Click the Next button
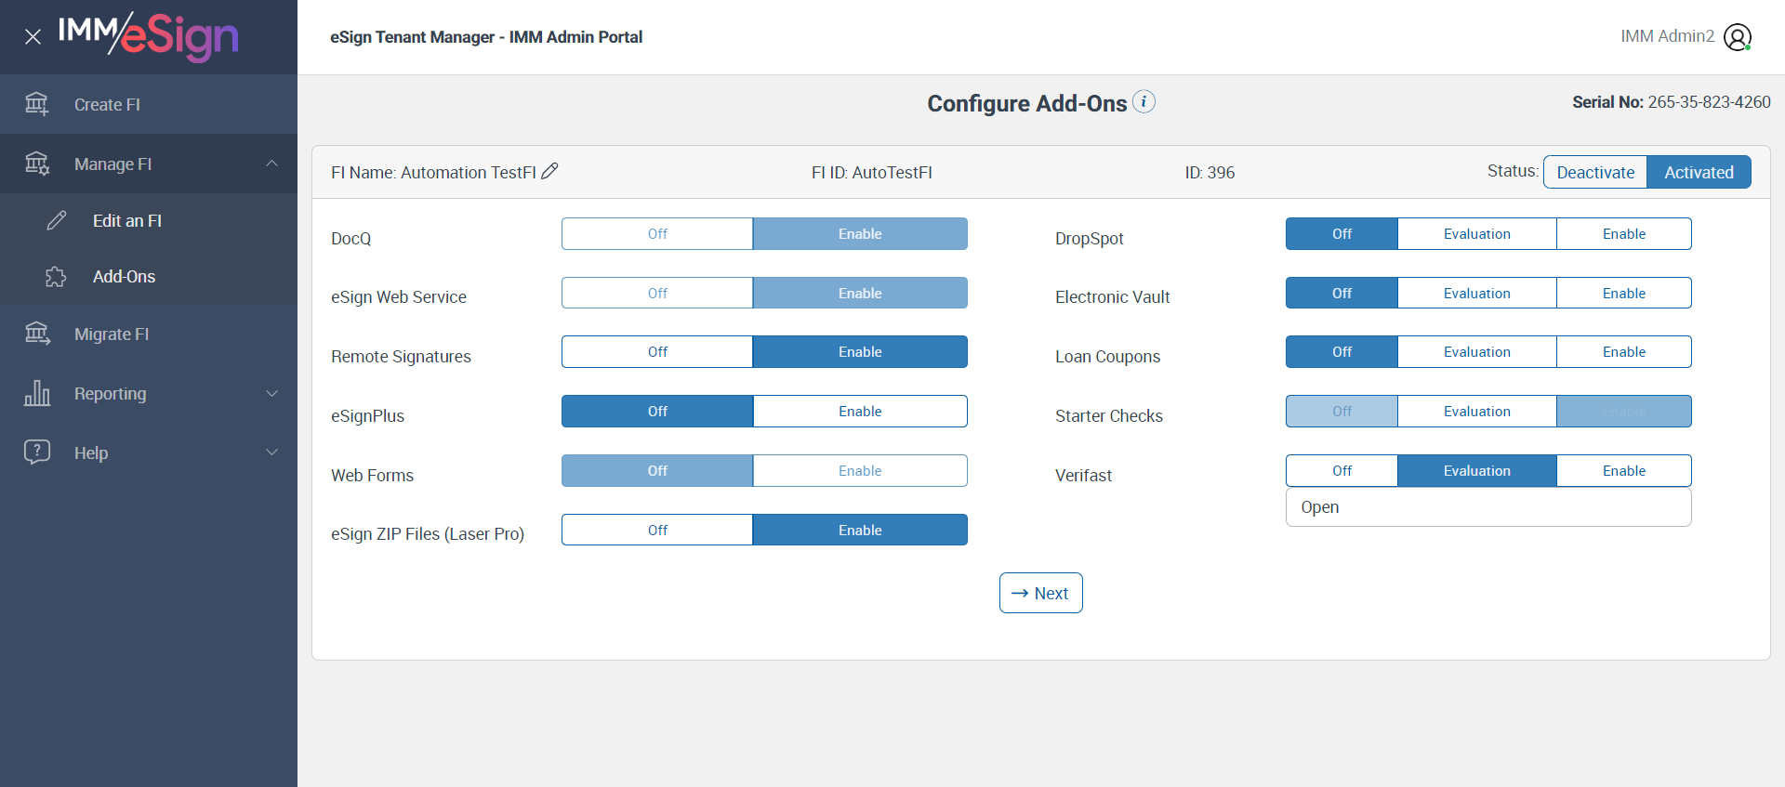Screen dimensions: 1785x787 coord(1040,593)
